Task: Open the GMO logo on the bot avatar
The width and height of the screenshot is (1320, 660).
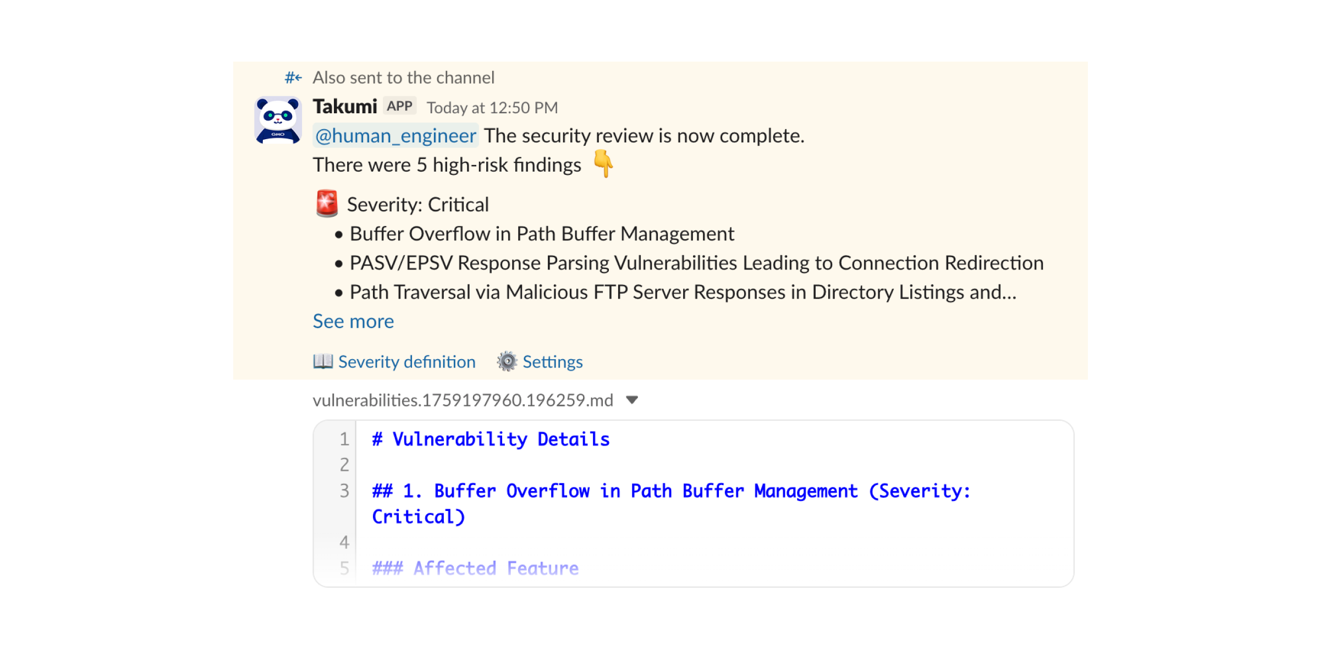Action: pos(278,135)
